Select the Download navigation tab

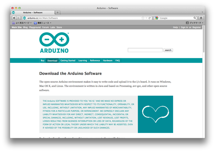pyautogui.click(x=52, y=61)
